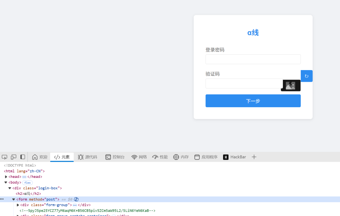Open the 网络 network tab
Image resolution: width=340 pixels, height=216 pixels.
tap(139, 157)
